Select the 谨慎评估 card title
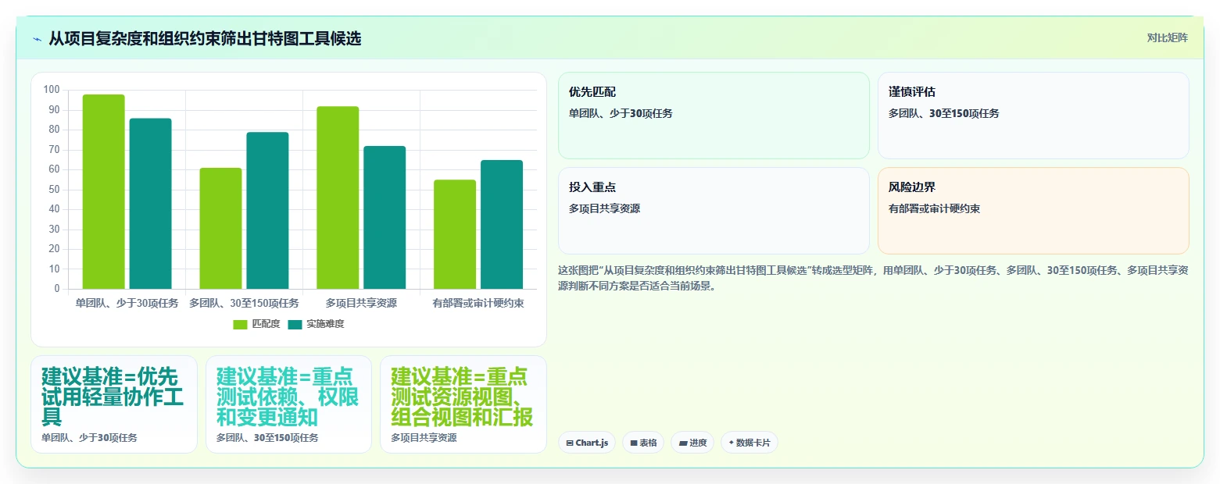Image resolution: width=1220 pixels, height=484 pixels. tap(912, 92)
